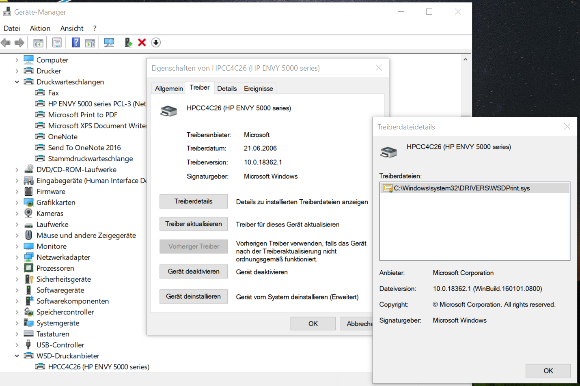580x386 pixels.
Task: Click the Tastaturen keyboard icon
Action: [29, 334]
